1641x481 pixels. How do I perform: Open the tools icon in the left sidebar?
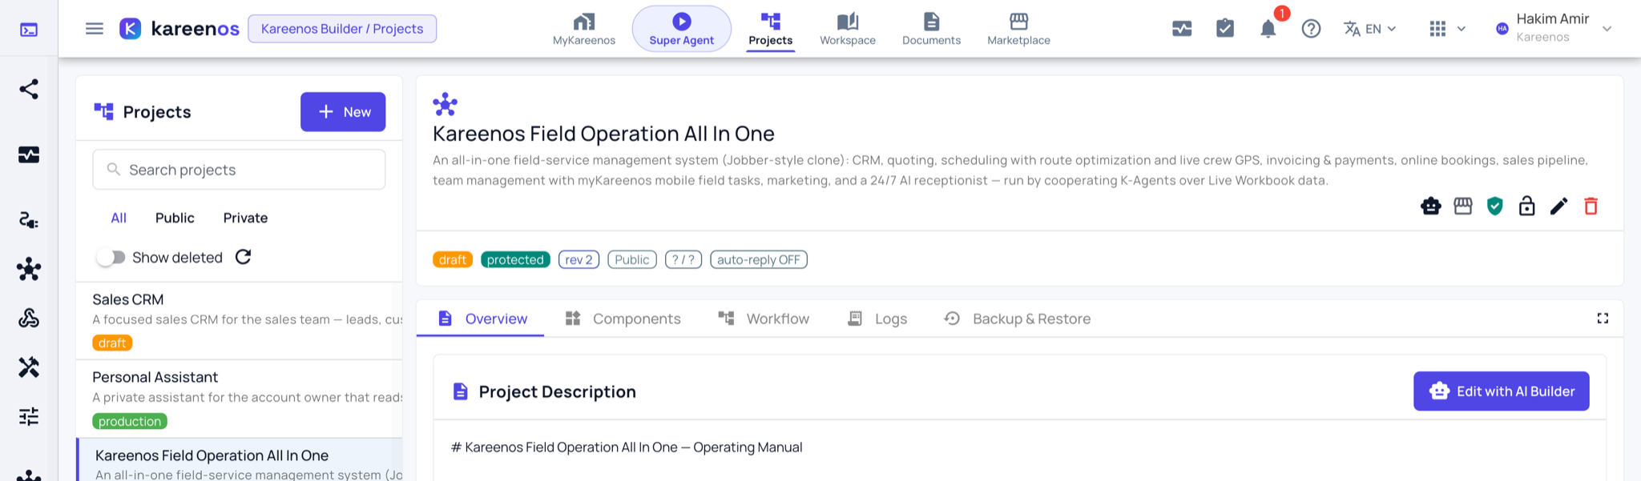point(29,367)
